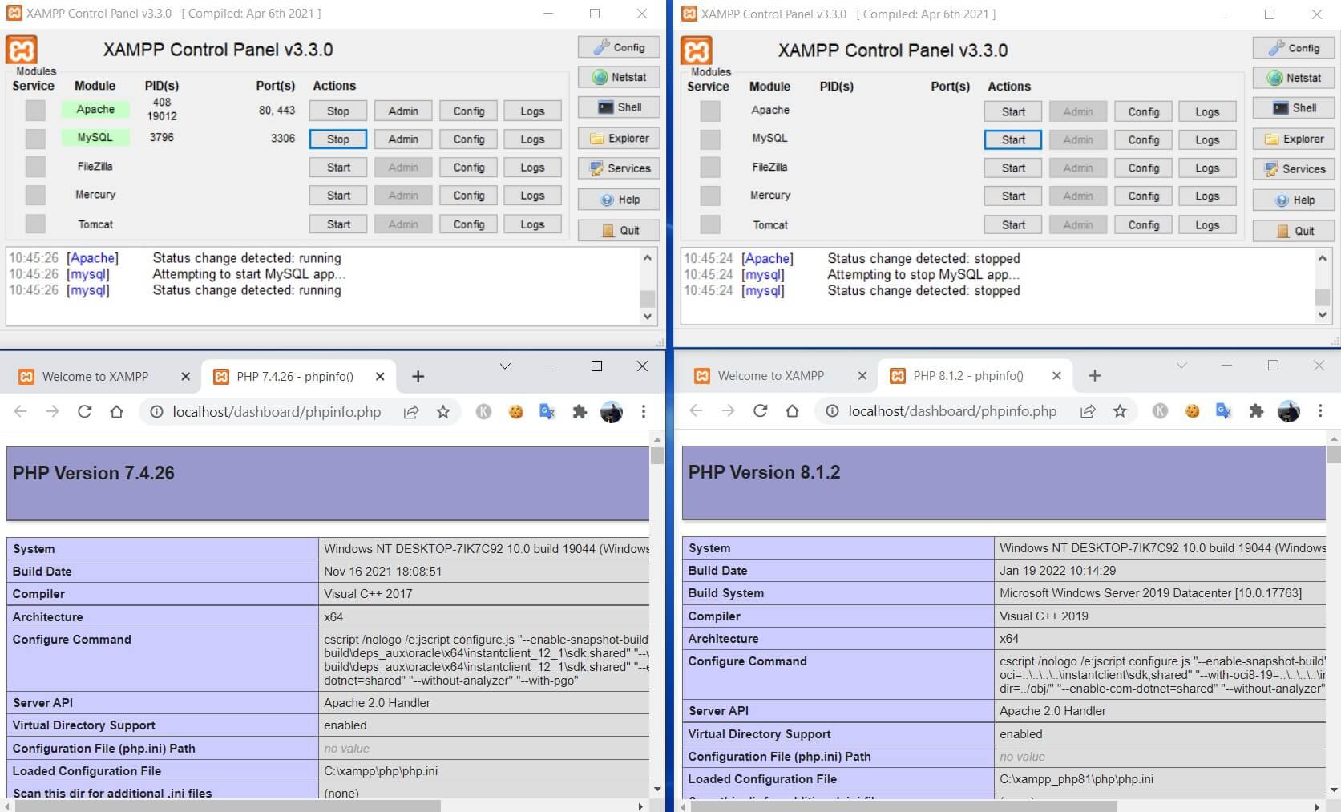The height and width of the screenshot is (812, 1341).
Task: Click the K extension icon in left browser
Action: click(483, 411)
